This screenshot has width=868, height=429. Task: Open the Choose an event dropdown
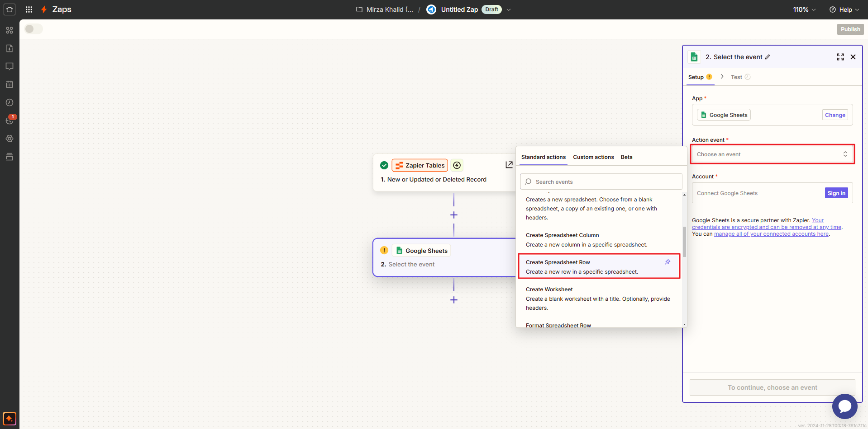coord(772,154)
